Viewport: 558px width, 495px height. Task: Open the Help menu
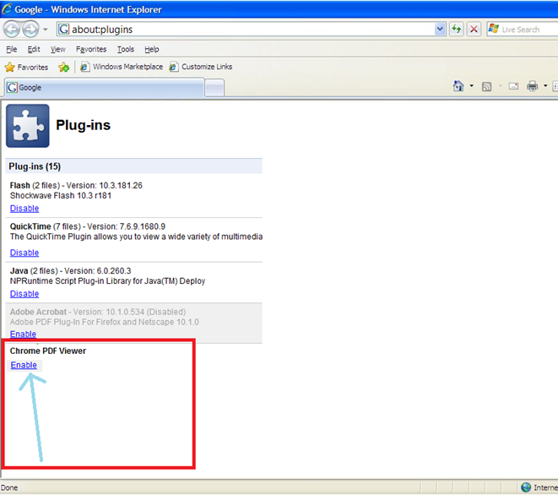[152, 49]
